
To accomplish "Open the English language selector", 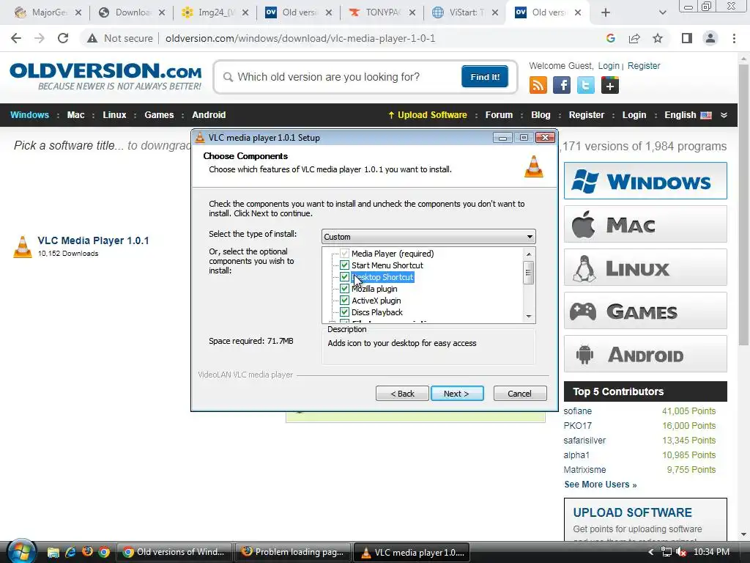I will point(688,115).
